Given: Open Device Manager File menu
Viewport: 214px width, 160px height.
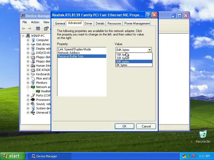Looking at the screenshot, I should click(x=25, y=22).
